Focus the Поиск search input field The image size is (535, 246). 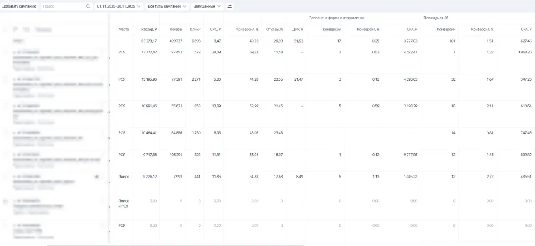63,6
